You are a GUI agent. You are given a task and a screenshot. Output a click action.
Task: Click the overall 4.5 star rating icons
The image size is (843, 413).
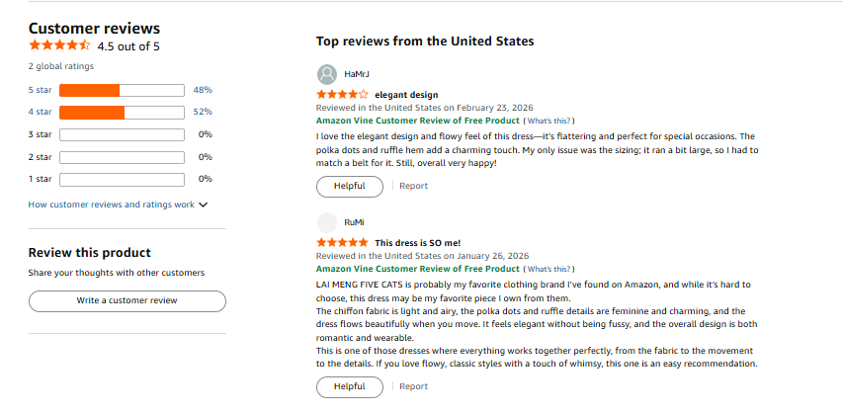(x=59, y=45)
